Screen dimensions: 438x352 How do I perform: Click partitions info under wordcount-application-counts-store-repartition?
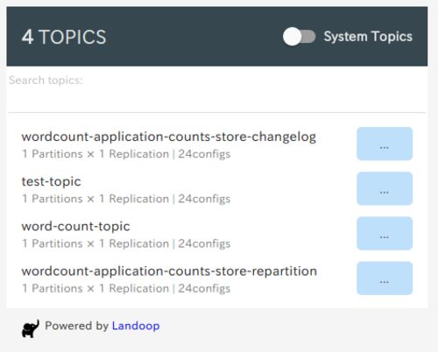126,288
